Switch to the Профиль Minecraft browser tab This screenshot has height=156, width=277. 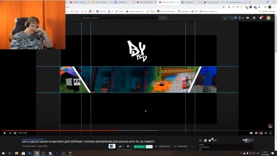(x=213, y=2)
